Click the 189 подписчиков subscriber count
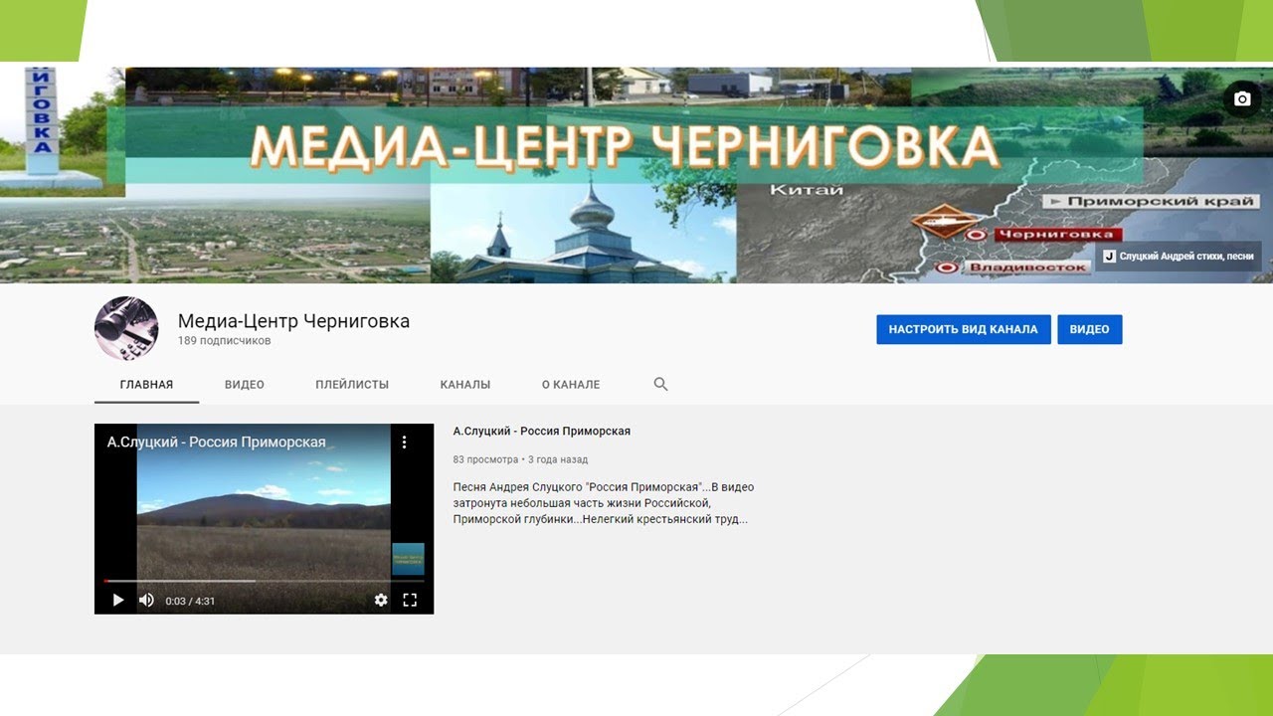 [225, 341]
